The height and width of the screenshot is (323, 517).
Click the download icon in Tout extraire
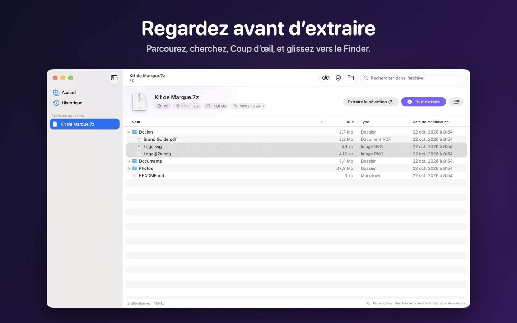(x=410, y=102)
